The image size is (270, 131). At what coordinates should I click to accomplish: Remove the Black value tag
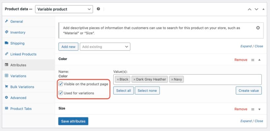(118, 79)
